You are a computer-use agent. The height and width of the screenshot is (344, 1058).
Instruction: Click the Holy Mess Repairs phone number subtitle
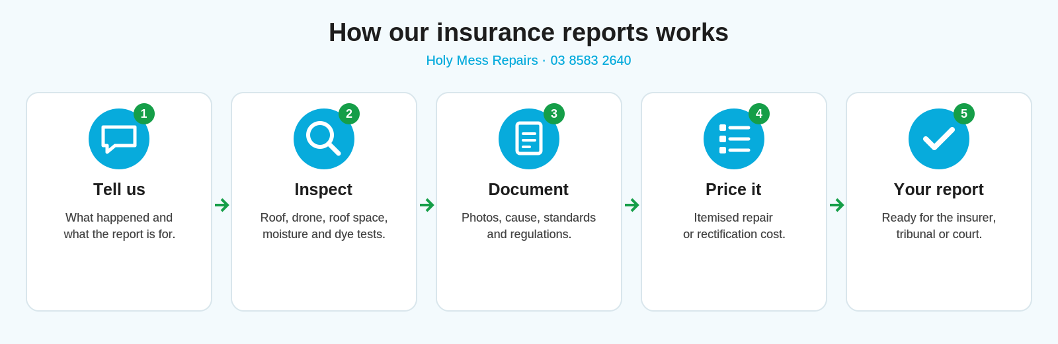point(528,60)
